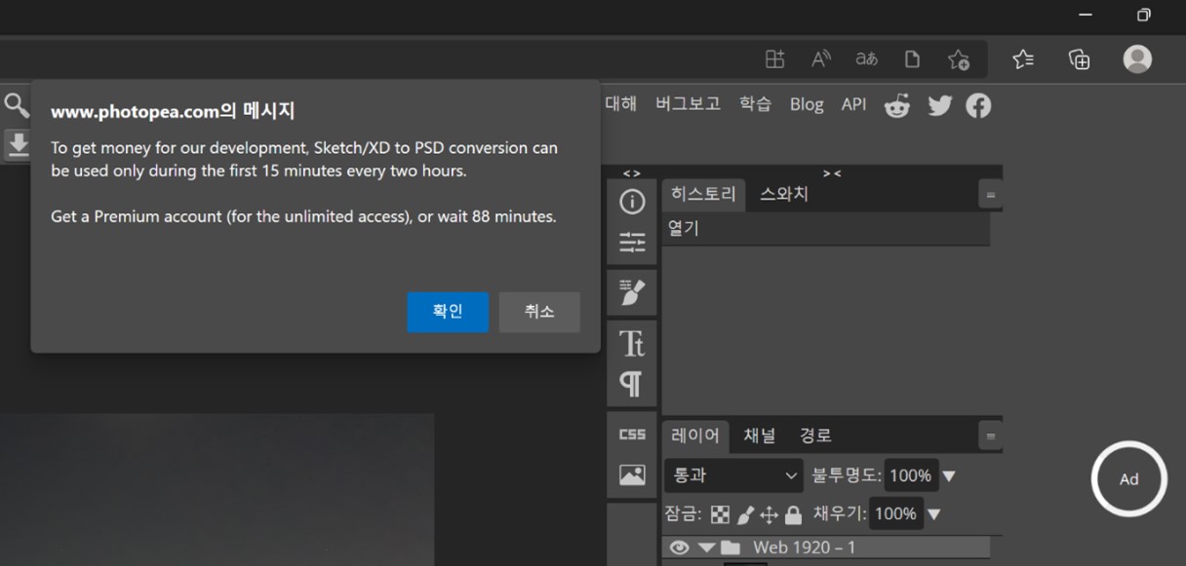1186x566 pixels.
Task: Click the 채우기 100% value field
Action: 895,513
